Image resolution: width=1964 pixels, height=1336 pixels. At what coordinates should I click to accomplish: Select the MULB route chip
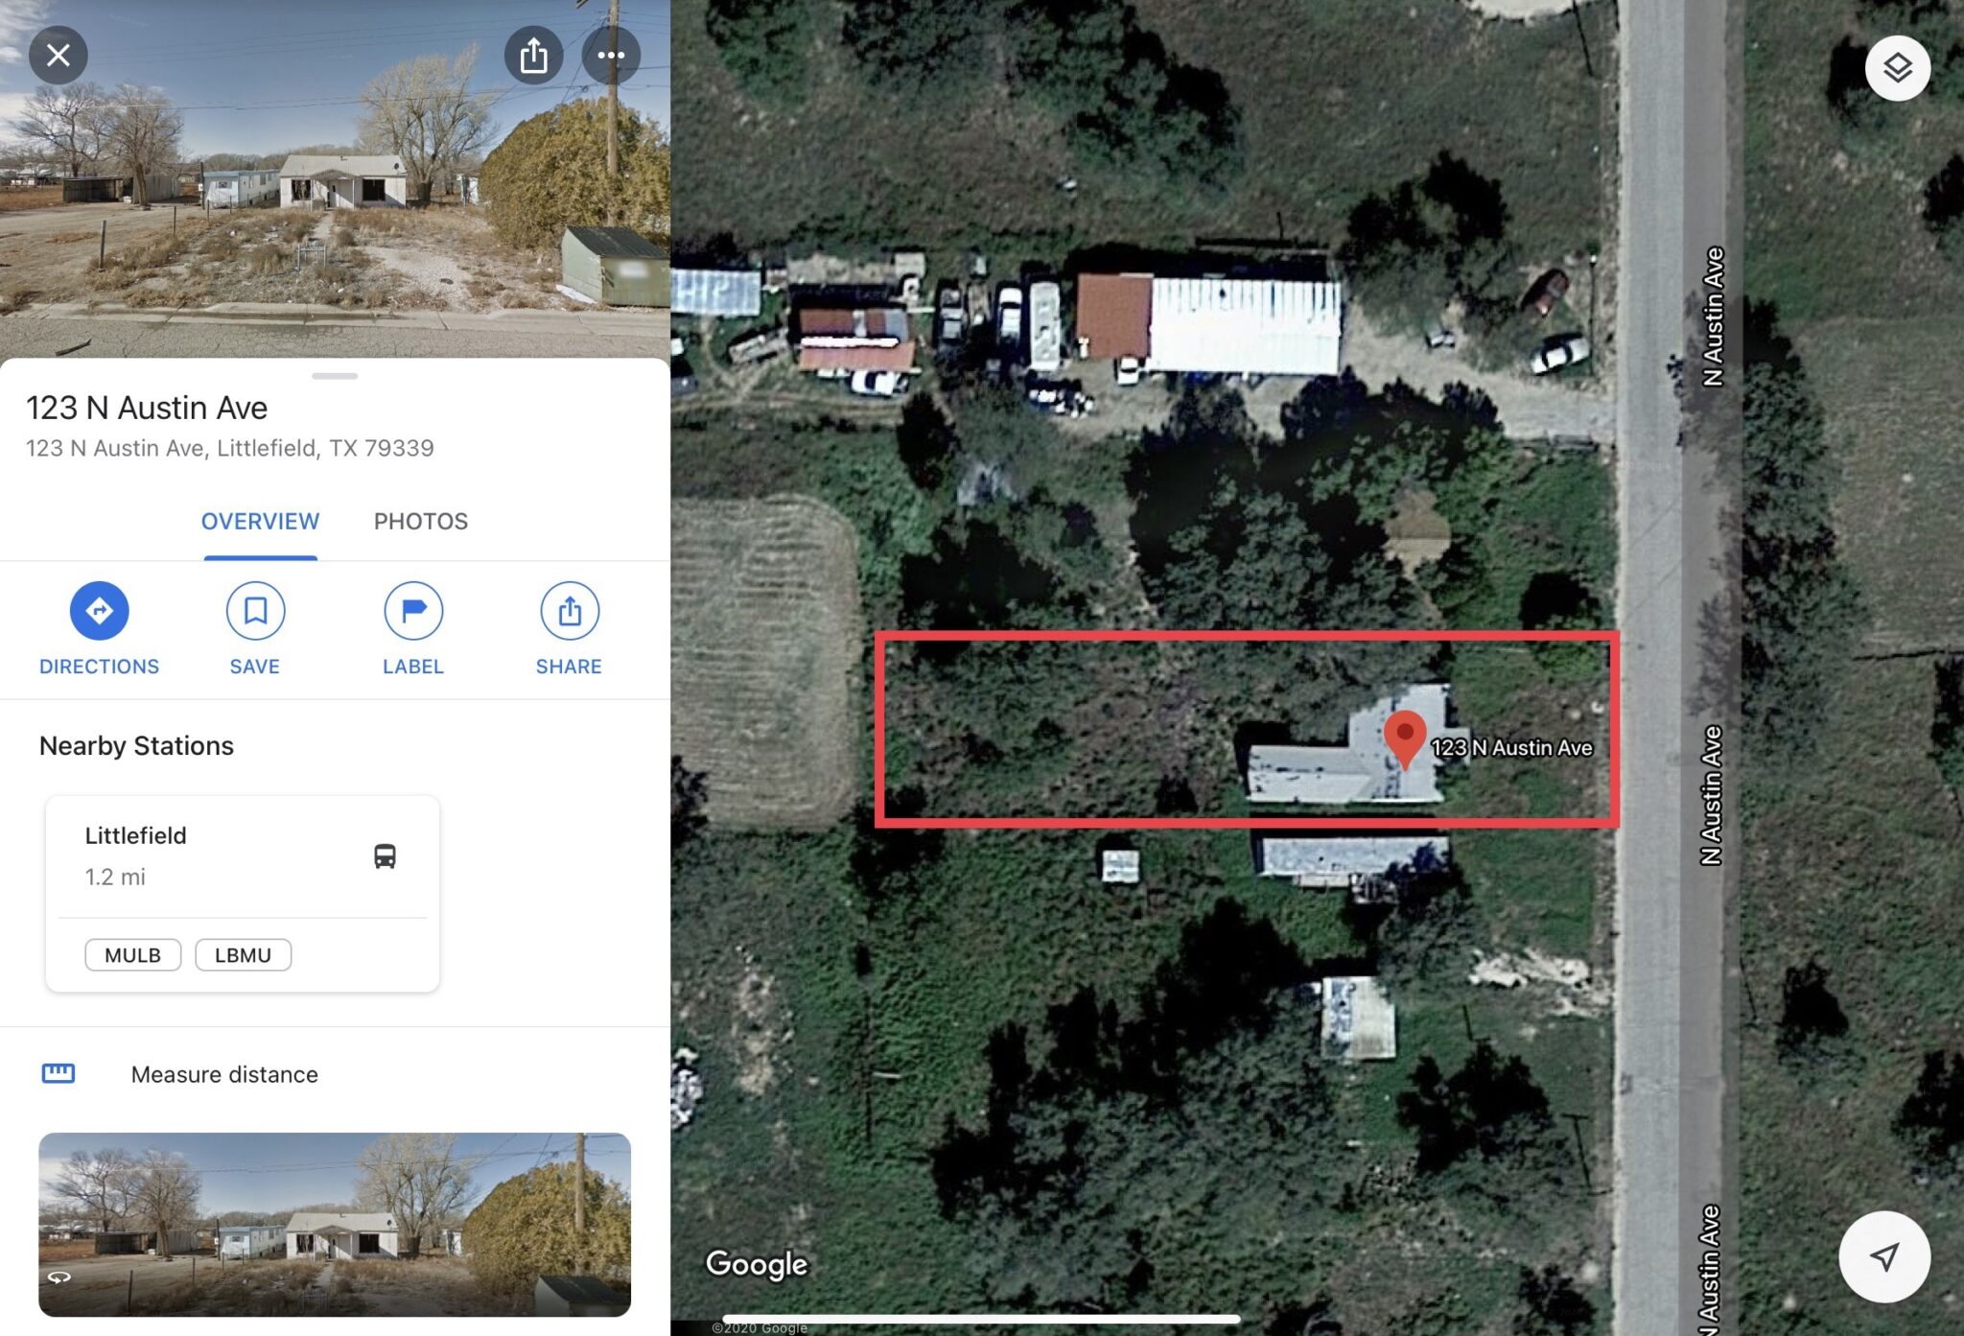132,955
